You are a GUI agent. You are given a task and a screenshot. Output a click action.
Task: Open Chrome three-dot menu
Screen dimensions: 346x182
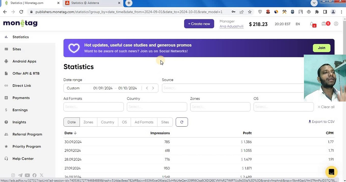point(341,12)
